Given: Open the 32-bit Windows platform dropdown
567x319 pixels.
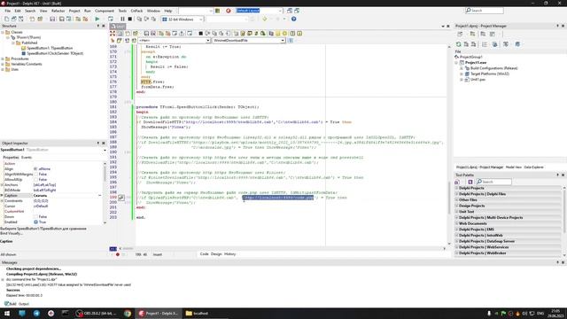Looking at the screenshot, I should click(201, 19).
